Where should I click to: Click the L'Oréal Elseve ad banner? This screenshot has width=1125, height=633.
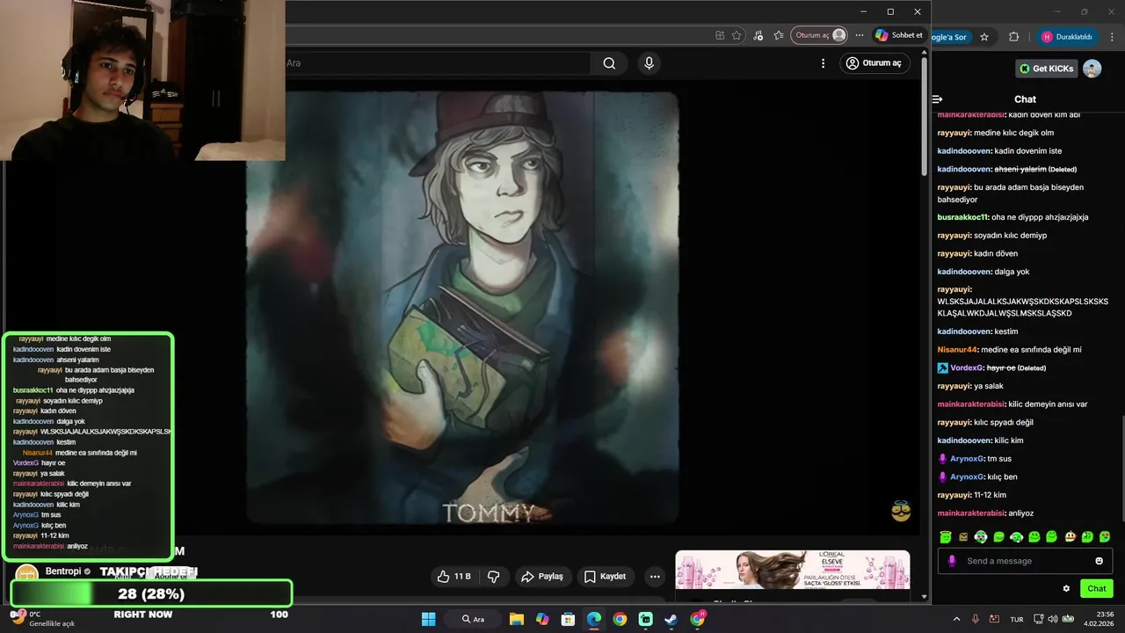792,570
